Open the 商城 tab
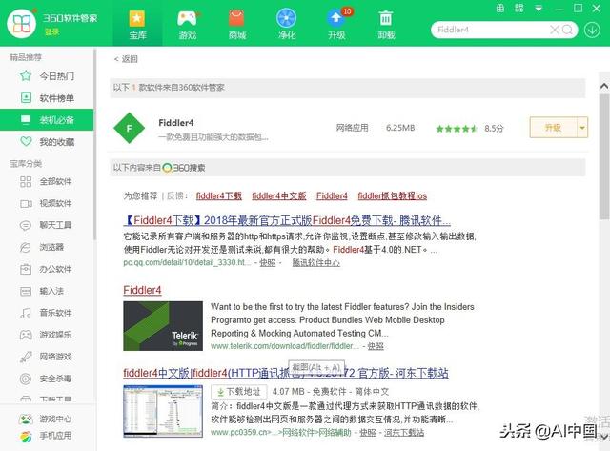Image resolution: width=610 pixels, height=451 pixels. (x=237, y=25)
